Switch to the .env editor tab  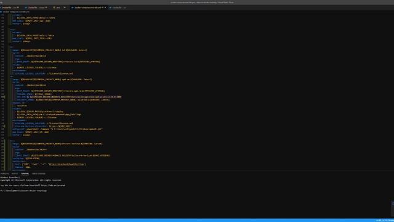coord(59,7)
